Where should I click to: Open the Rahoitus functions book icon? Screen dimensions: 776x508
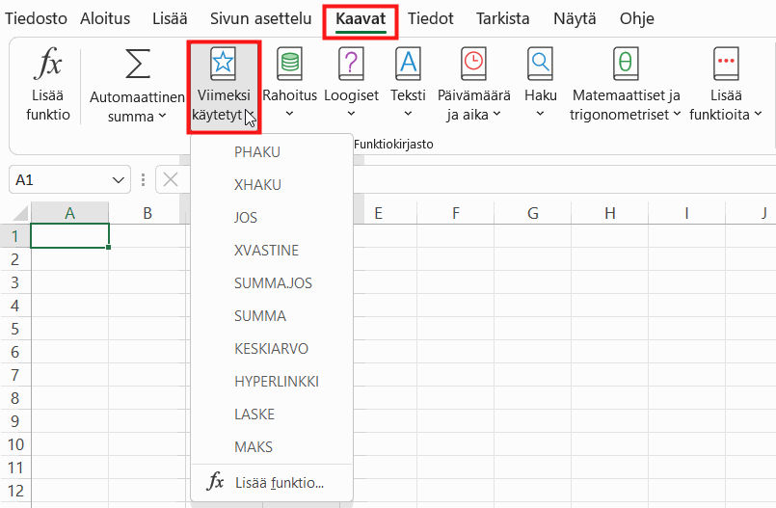tap(289, 64)
